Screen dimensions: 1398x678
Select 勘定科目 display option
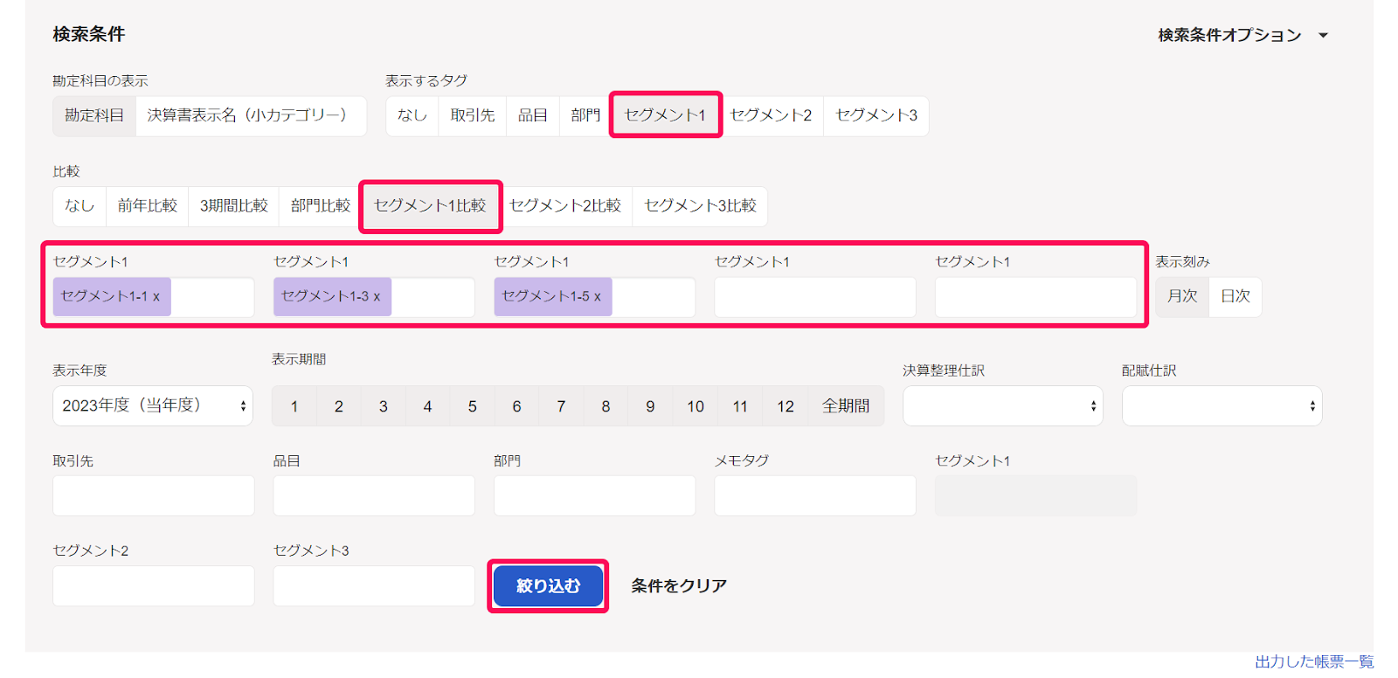tap(94, 115)
